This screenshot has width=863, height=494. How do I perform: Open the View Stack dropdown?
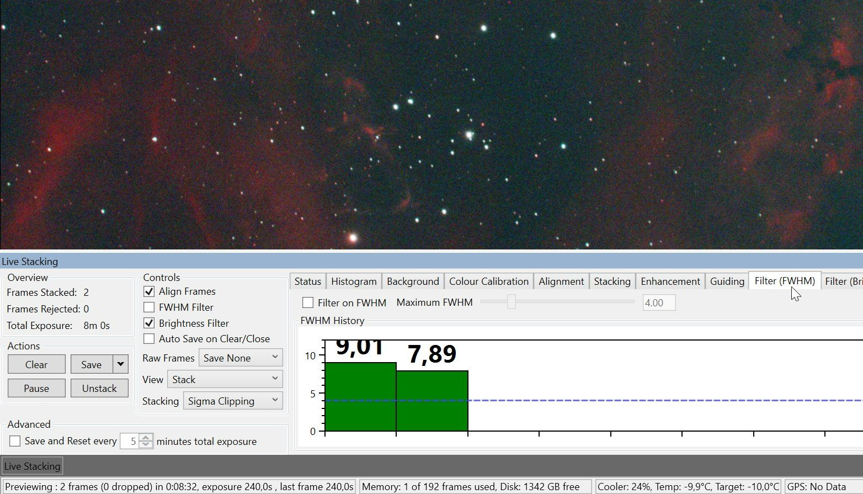point(225,379)
